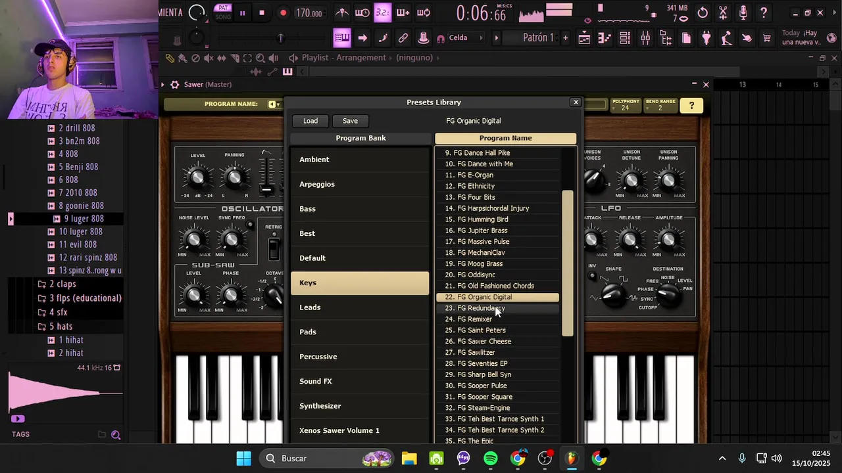Select the Bass program bank
This screenshot has height=473, width=842.
360,209
